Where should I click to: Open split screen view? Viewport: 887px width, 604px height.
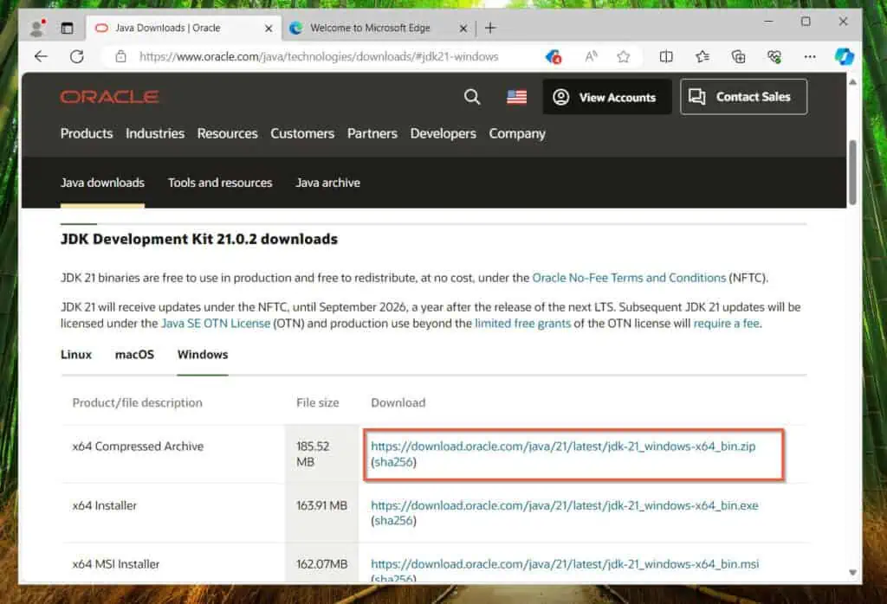(x=666, y=56)
